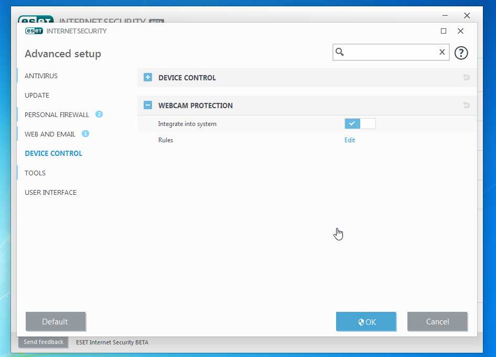
Task: Select Web and Email in sidebar
Action: click(x=50, y=134)
